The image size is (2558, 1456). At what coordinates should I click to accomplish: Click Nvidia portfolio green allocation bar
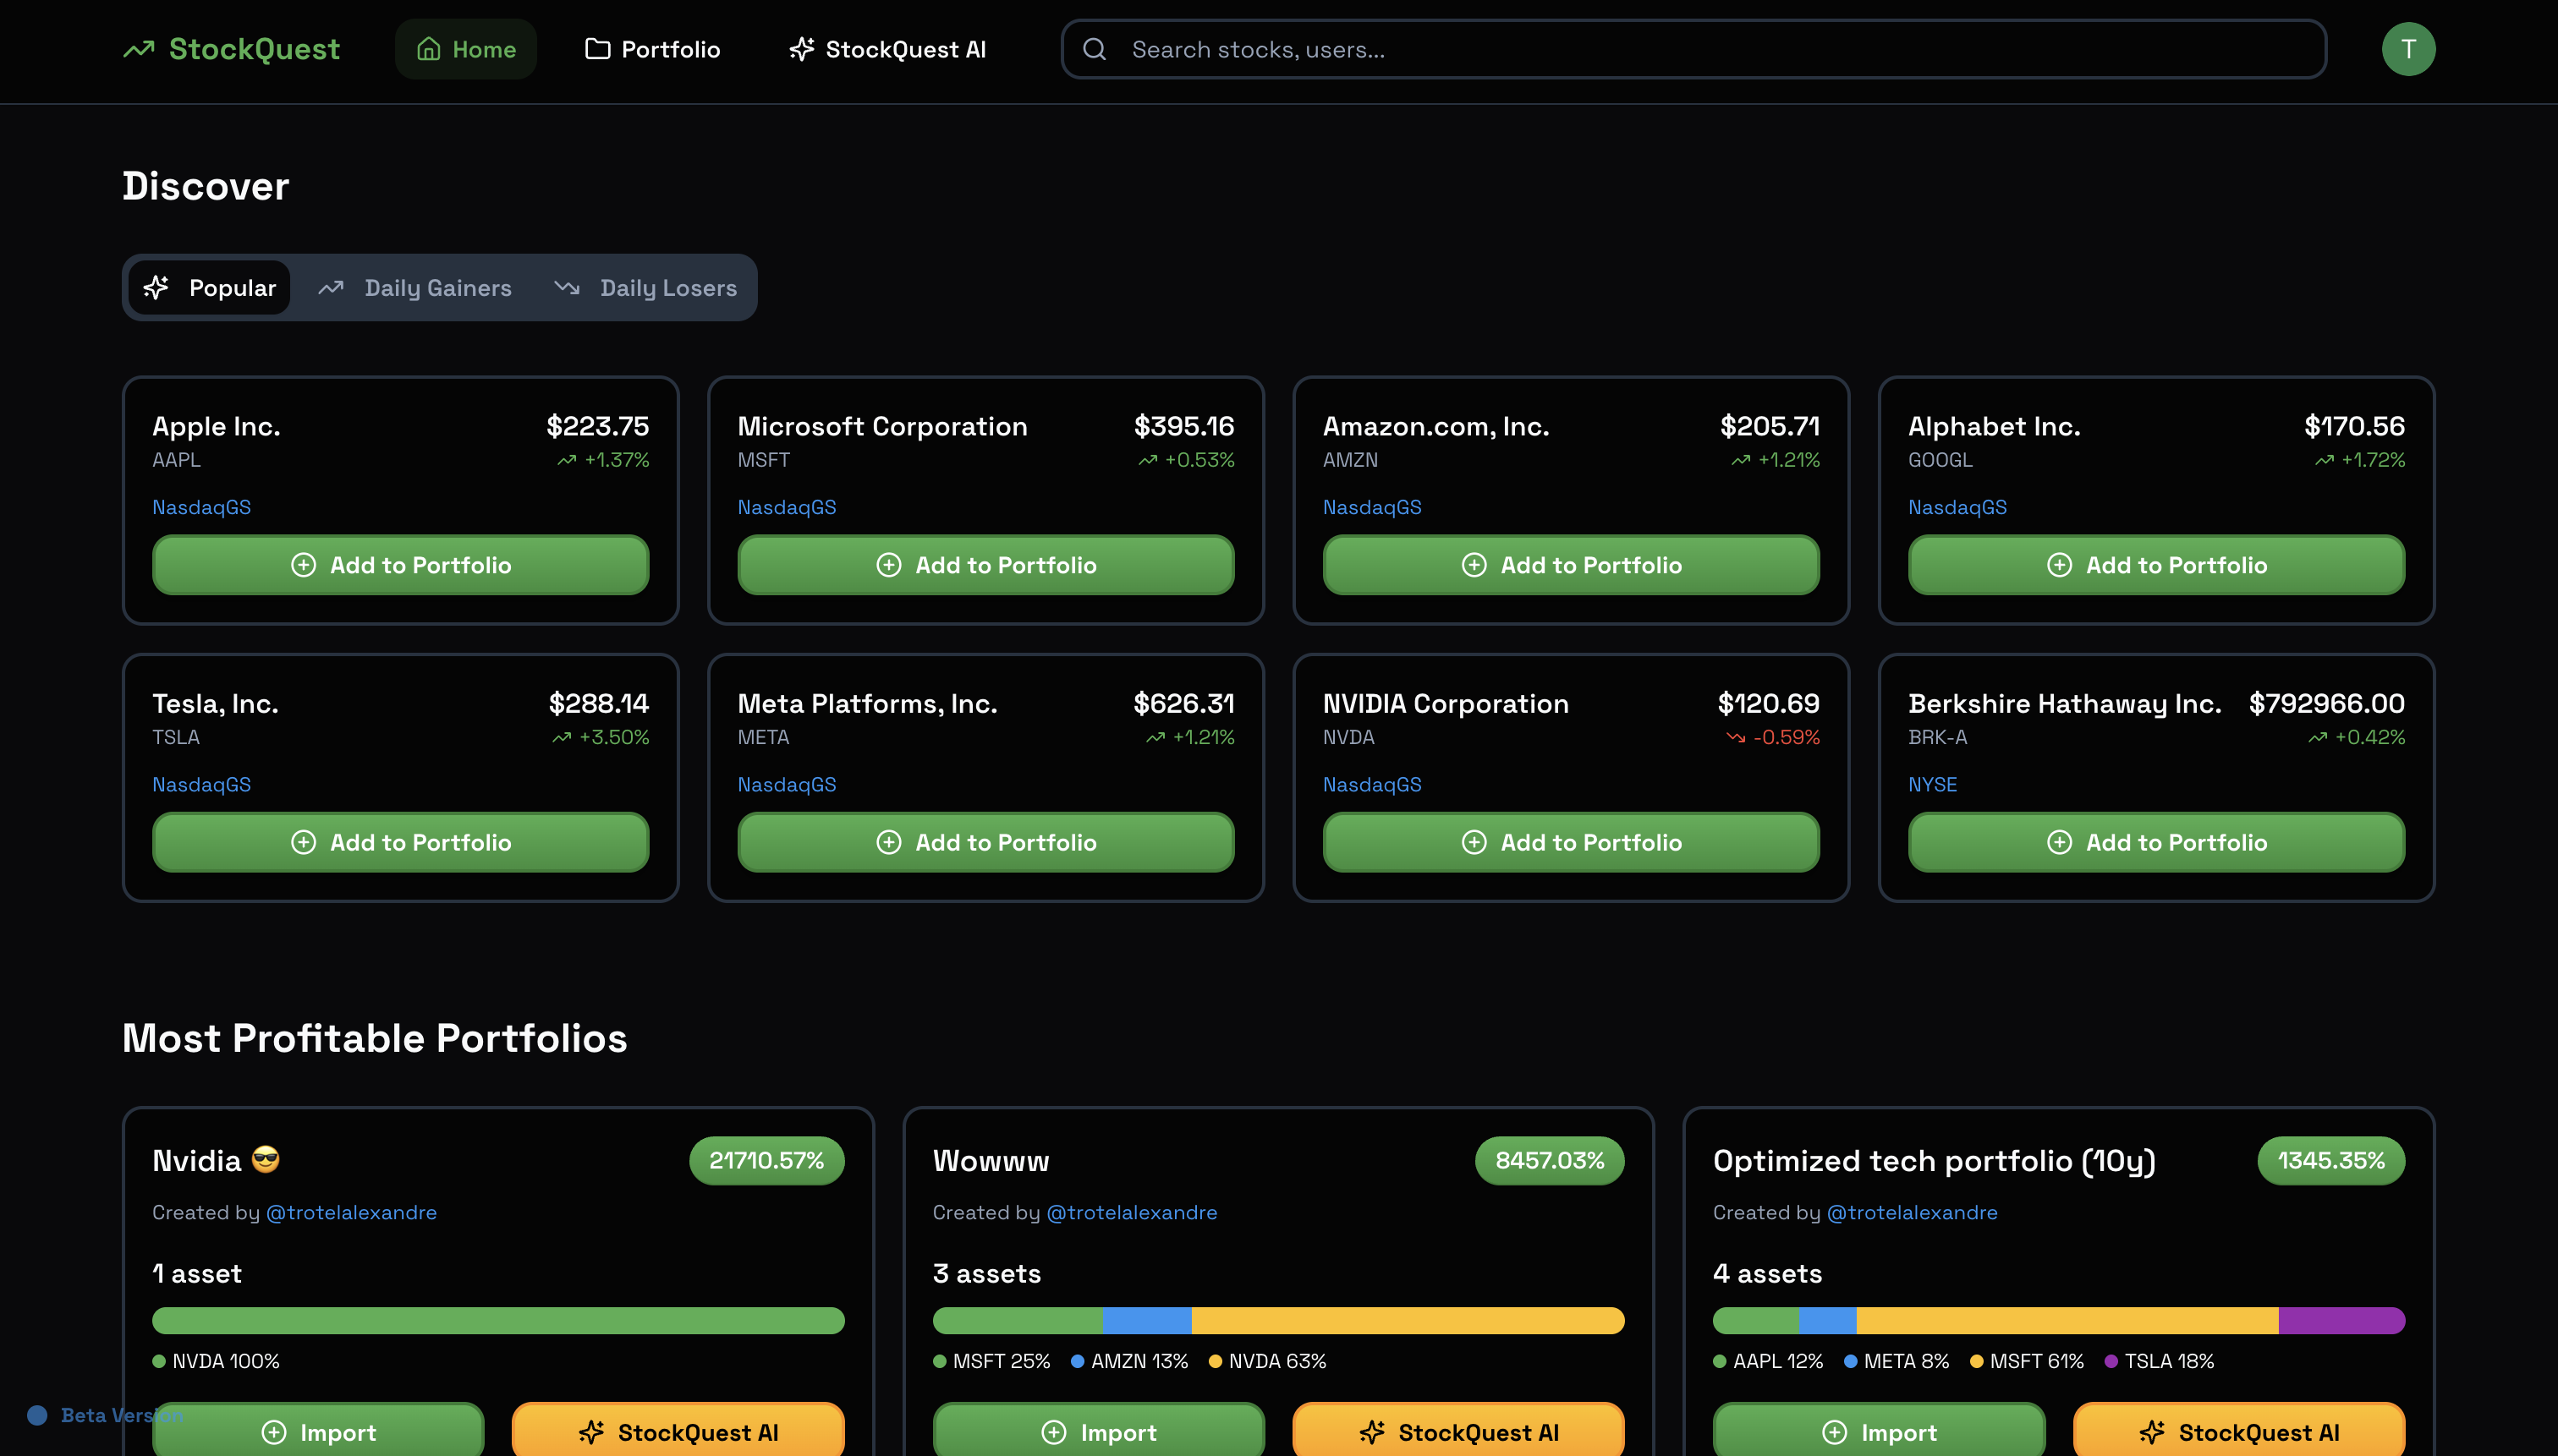(x=498, y=1320)
